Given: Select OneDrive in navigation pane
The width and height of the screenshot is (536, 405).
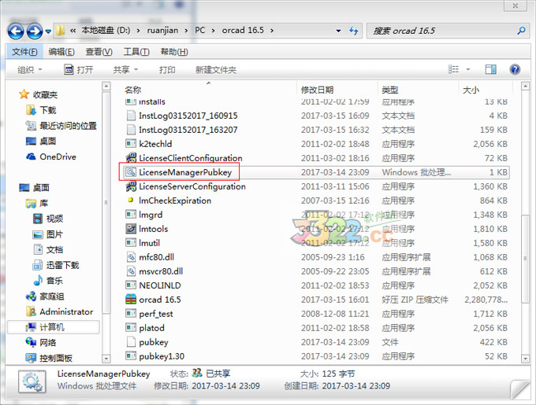Looking at the screenshot, I should tap(58, 156).
